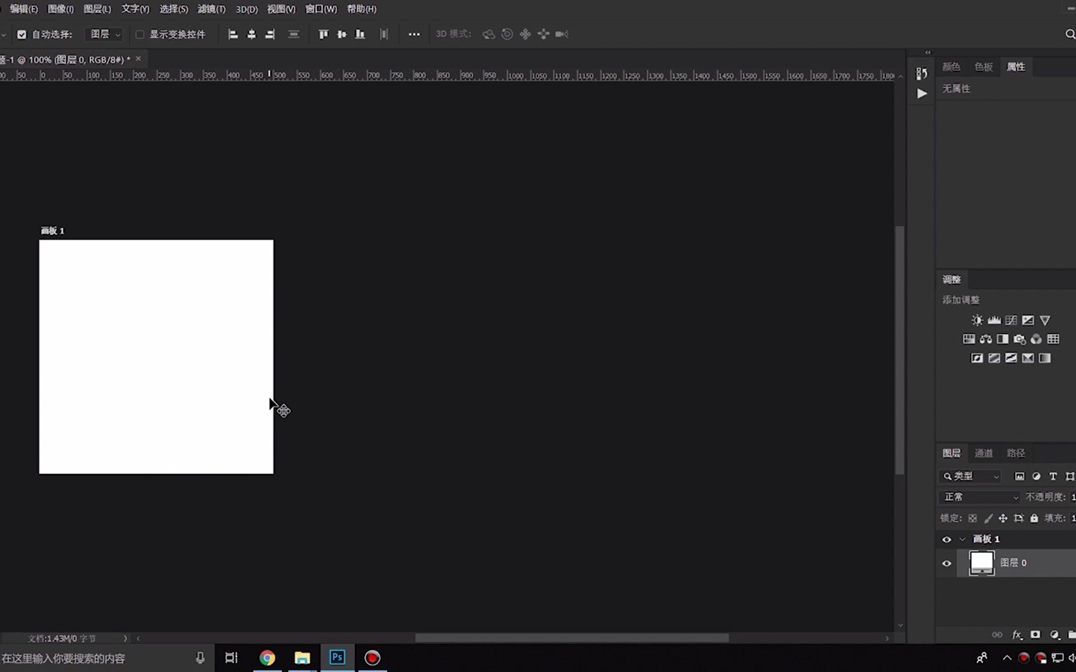Align left edges in options bar

click(x=233, y=34)
